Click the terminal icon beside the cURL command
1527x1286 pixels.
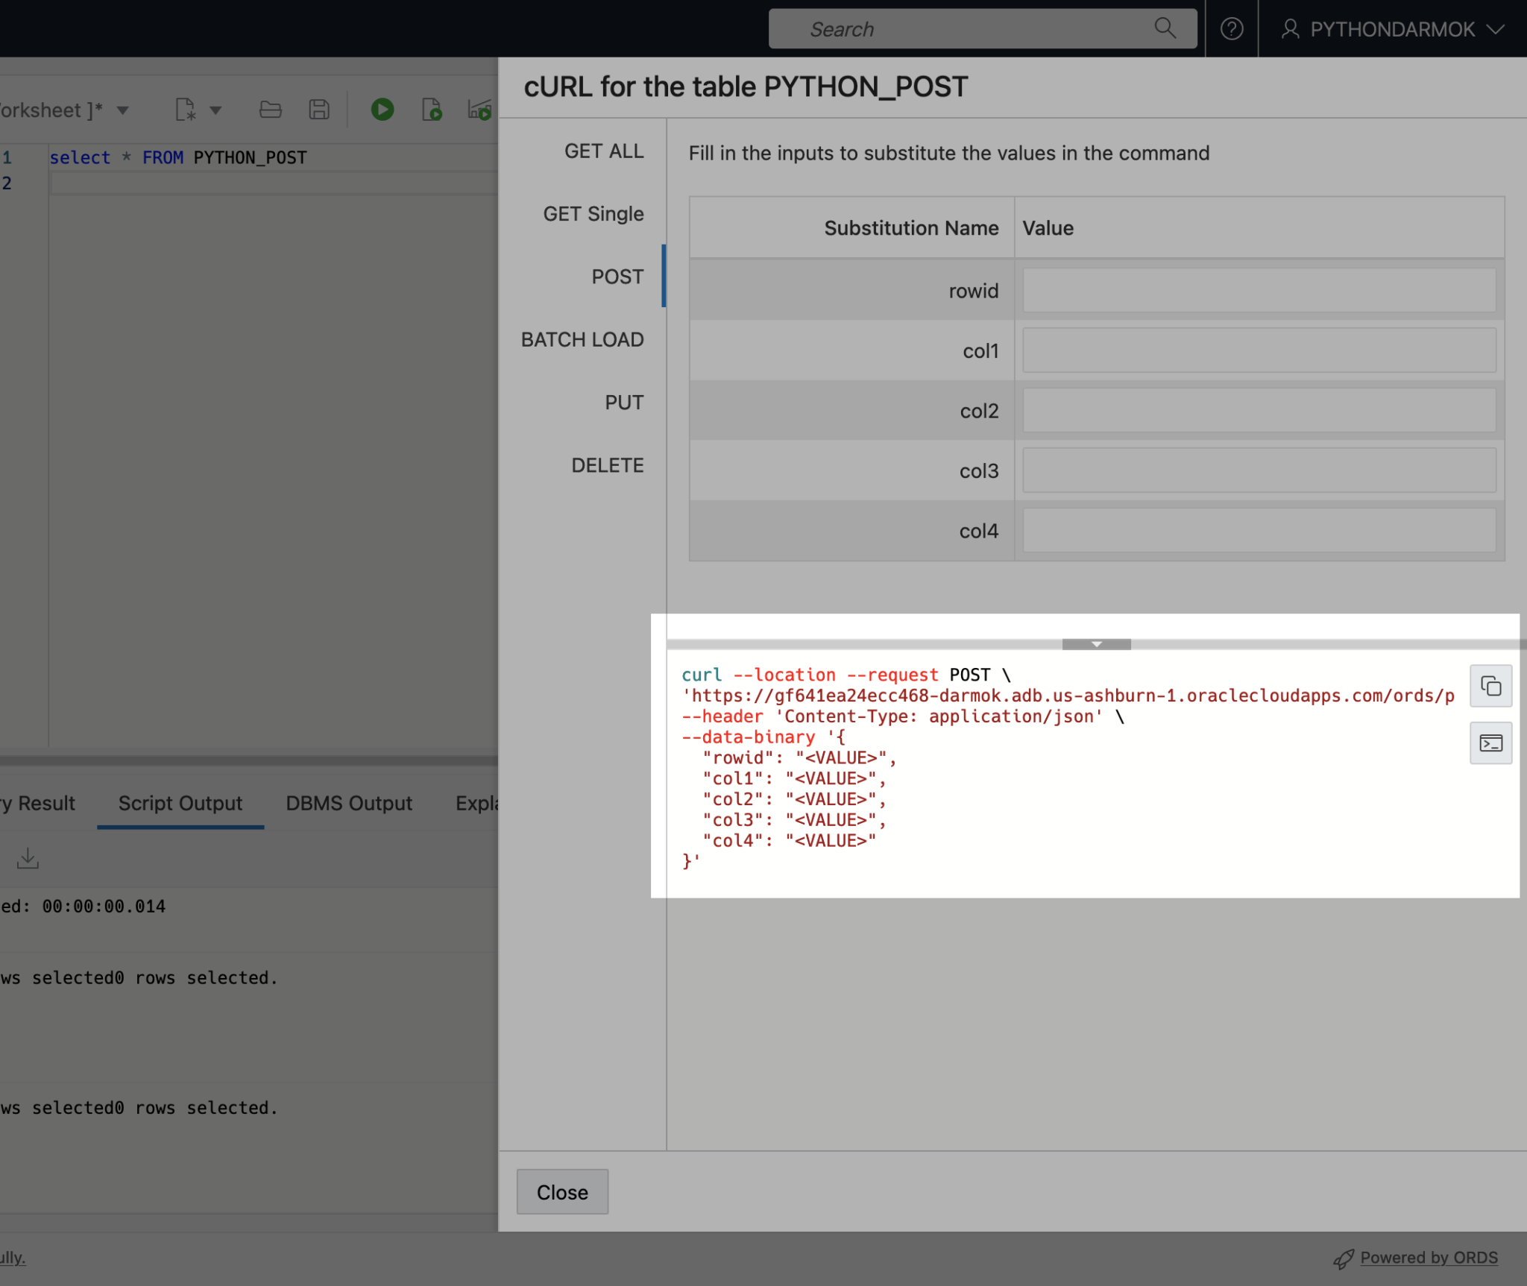(1490, 743)
